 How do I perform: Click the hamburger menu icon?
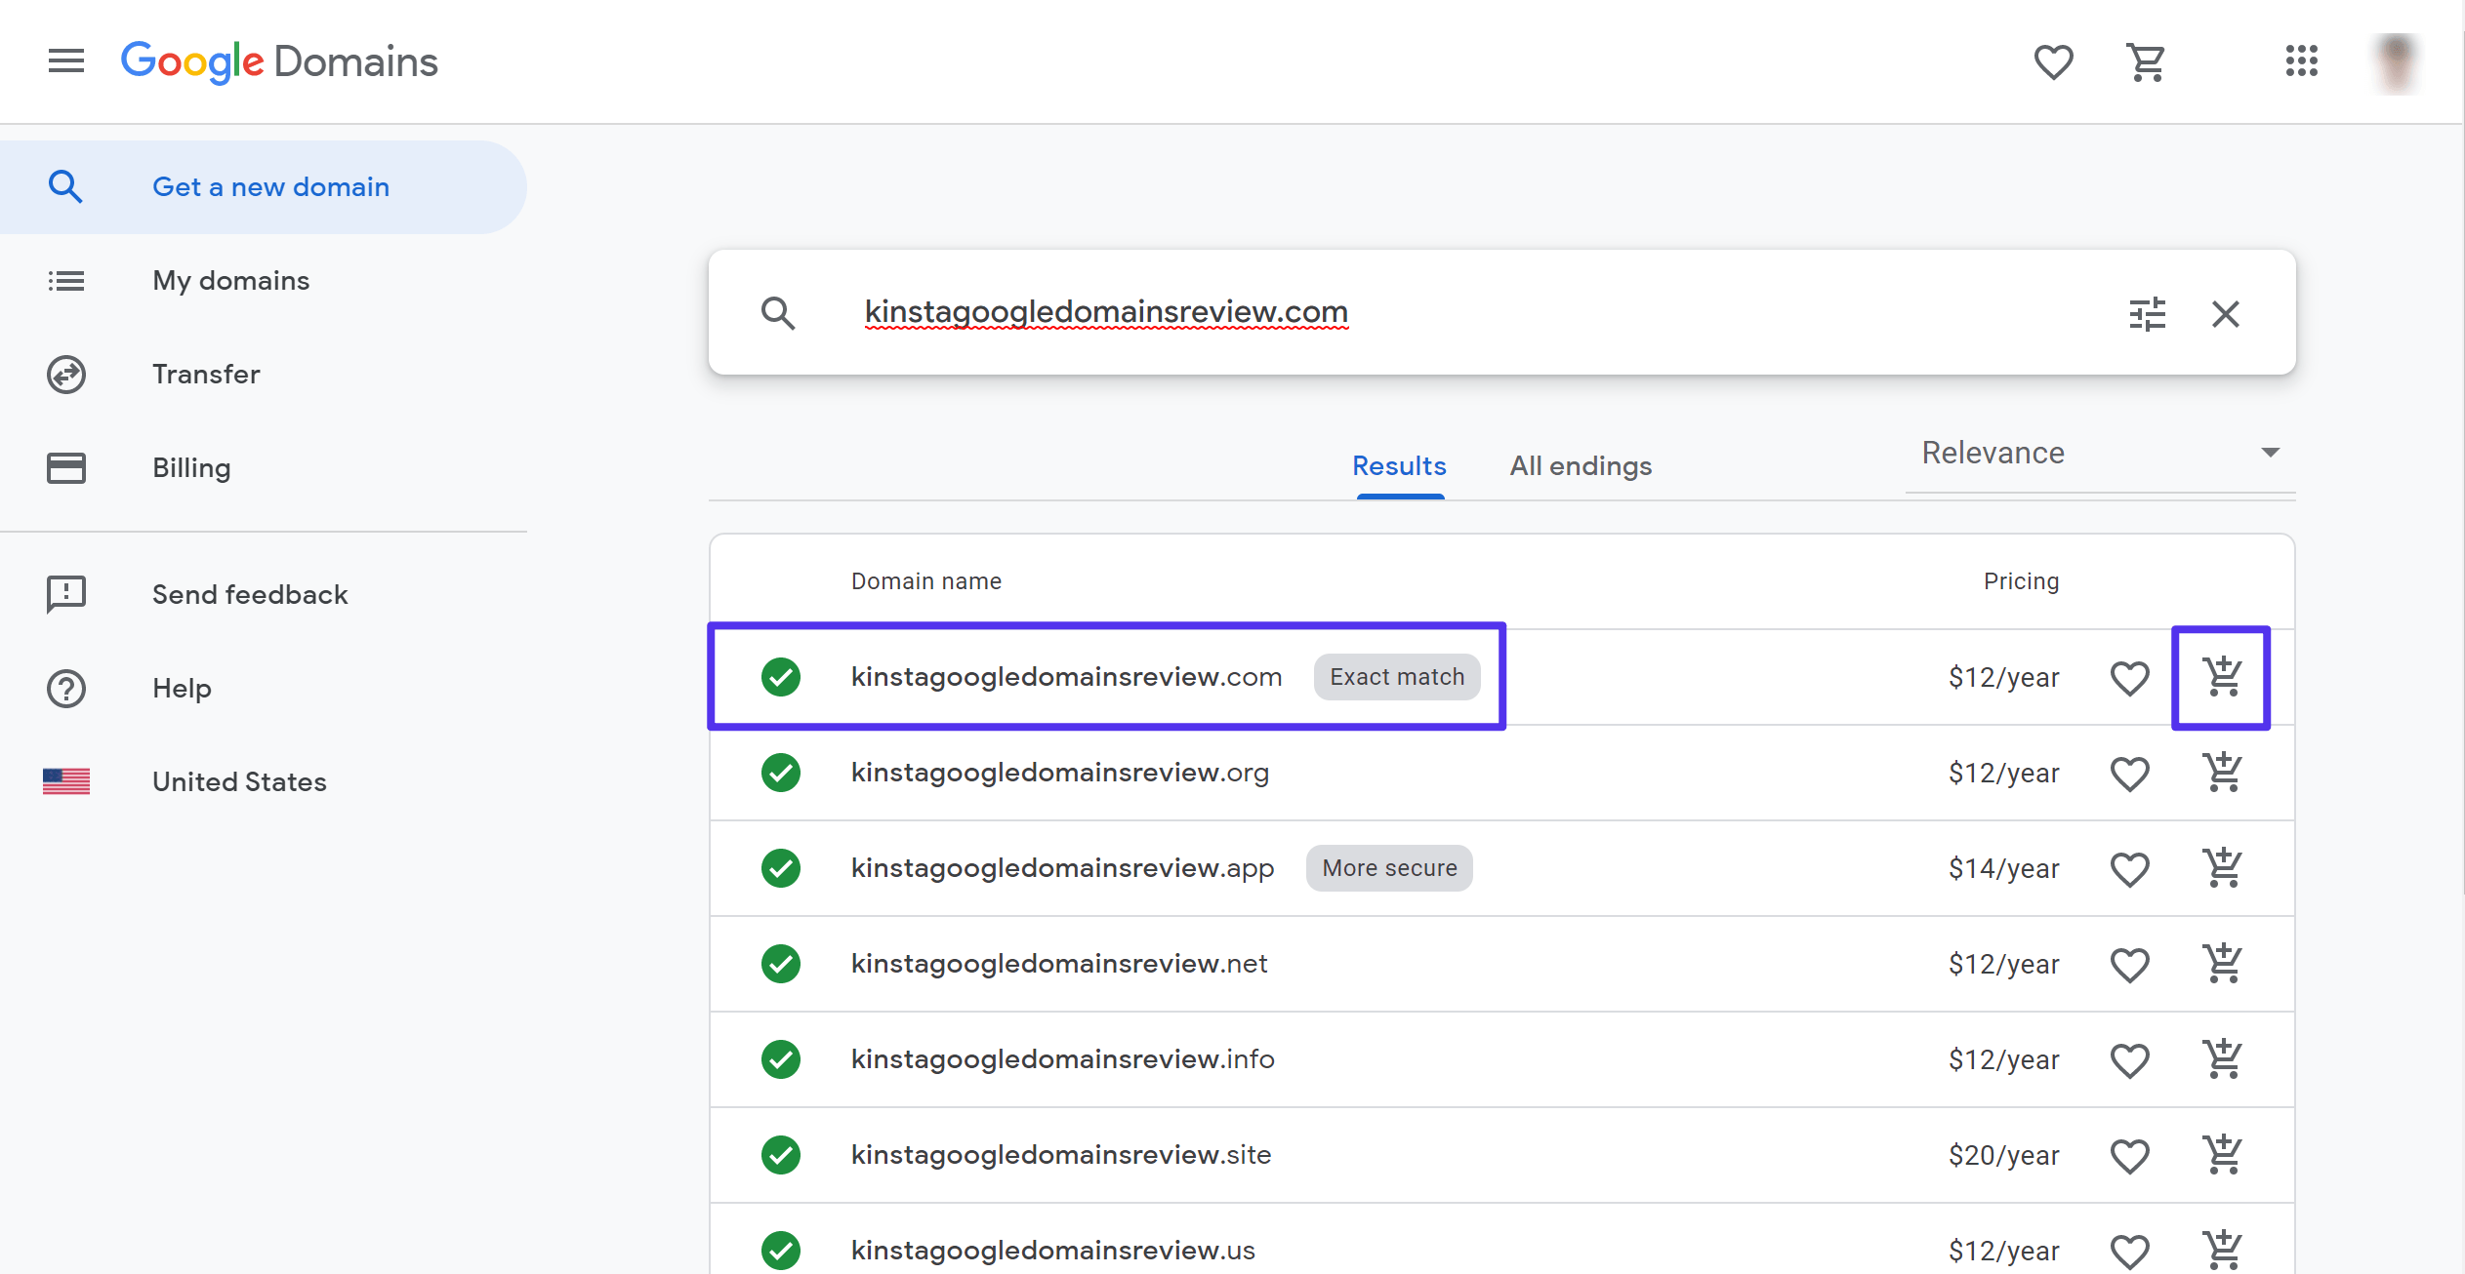click(x=65, y=60)
